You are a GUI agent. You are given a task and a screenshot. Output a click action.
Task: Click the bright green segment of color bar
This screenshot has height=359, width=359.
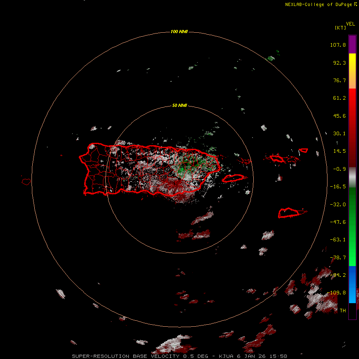pyautogui.click(x=352, y=227)
